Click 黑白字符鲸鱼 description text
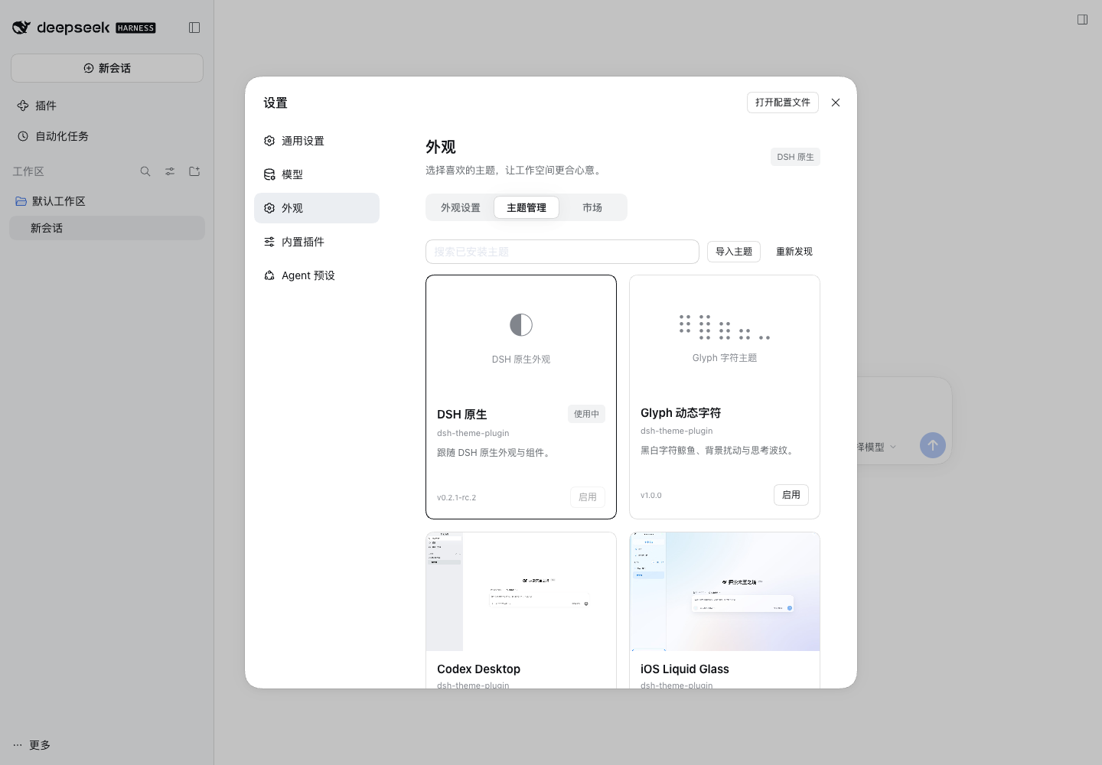This screenshot has width=1102, height=765. (719, 450)
